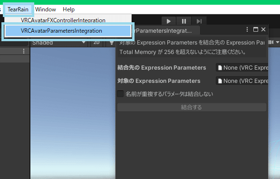
Task: Click the 結合先の Expression Parameters label
Action: tap(162, 68)
